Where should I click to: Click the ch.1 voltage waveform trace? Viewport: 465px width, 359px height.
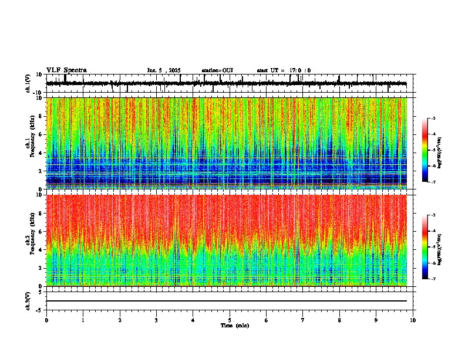(226, 83)
